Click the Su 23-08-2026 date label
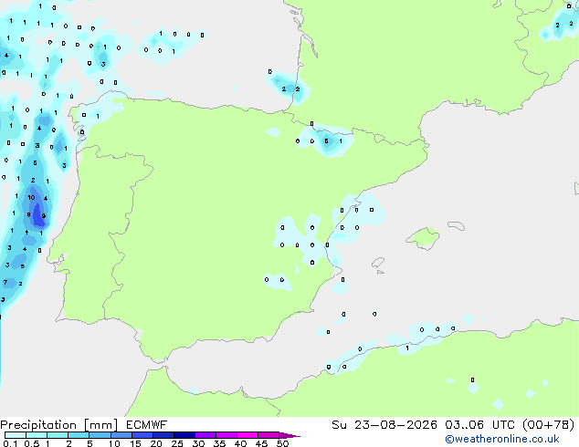Image resolution: width=579 pixels, height=447 pixels. [384, 425]
